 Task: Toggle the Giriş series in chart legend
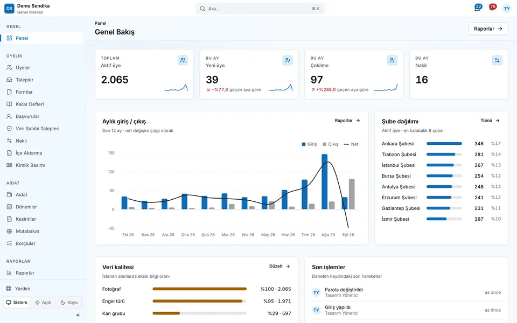click(x=309, y=144)
